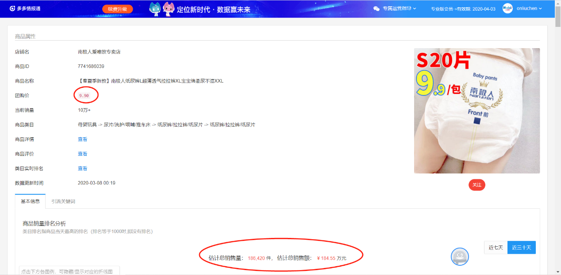Viewport: 561px width, 275px height.
Task: Click the 多多情报通 logo
Action: point(24,8)
